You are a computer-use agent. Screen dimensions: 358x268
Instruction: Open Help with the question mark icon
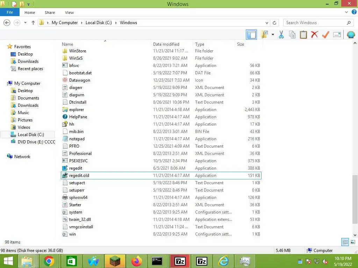(x=354, y=12)
